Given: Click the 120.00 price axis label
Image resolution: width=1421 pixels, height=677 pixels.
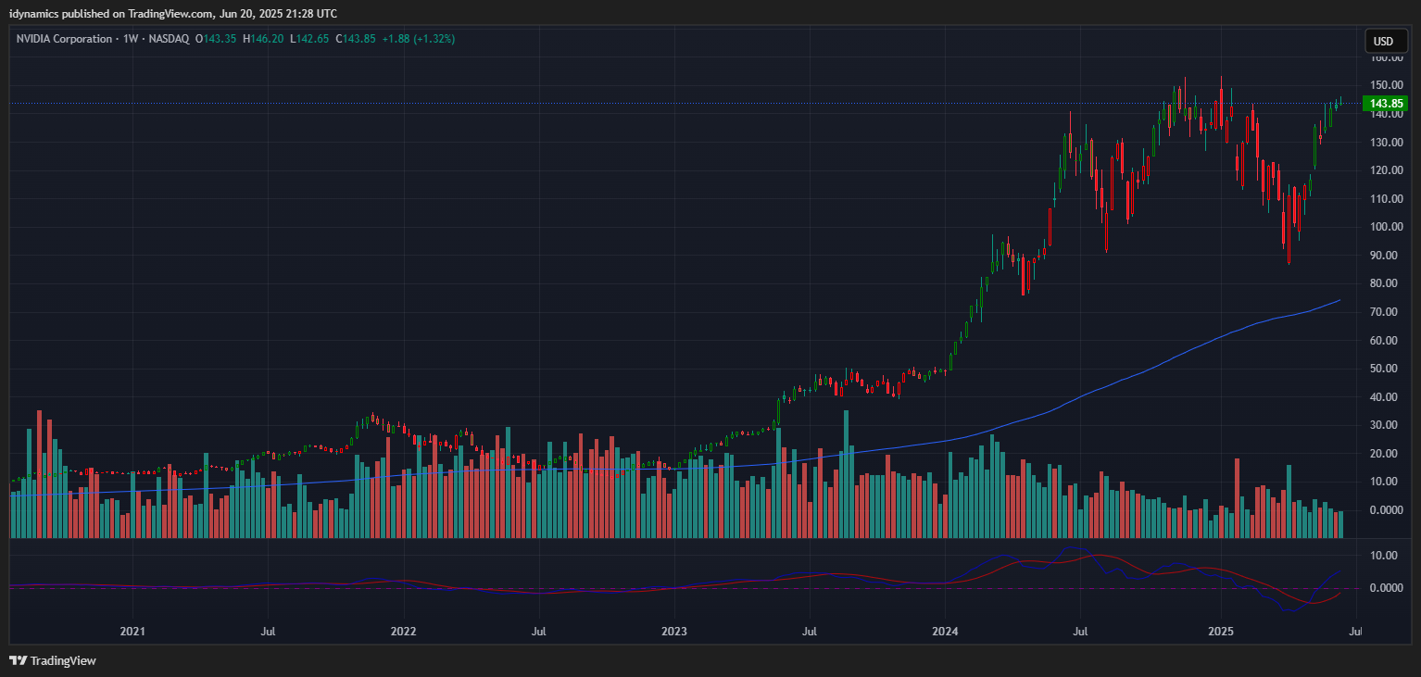Looking at the screenshot, I should coord(1386,170).
